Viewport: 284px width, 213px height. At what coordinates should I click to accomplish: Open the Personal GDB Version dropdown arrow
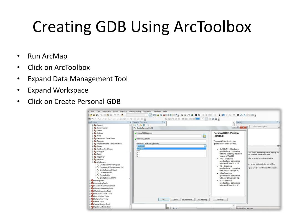click(x=205, y=146)
